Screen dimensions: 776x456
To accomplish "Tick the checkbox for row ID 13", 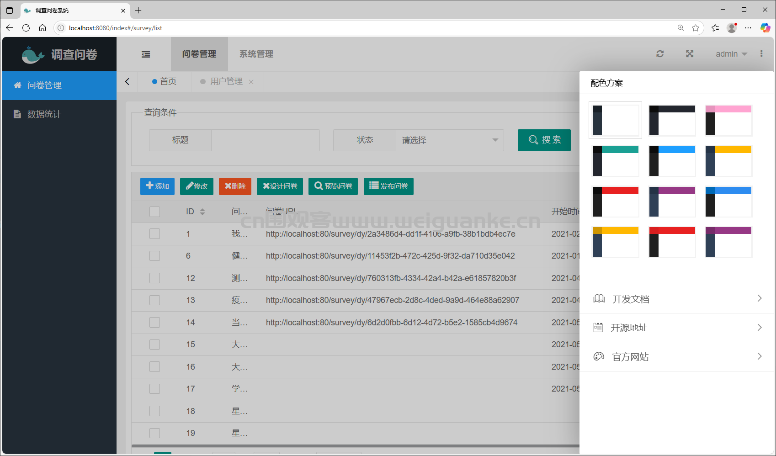I will tap(155, 300).
